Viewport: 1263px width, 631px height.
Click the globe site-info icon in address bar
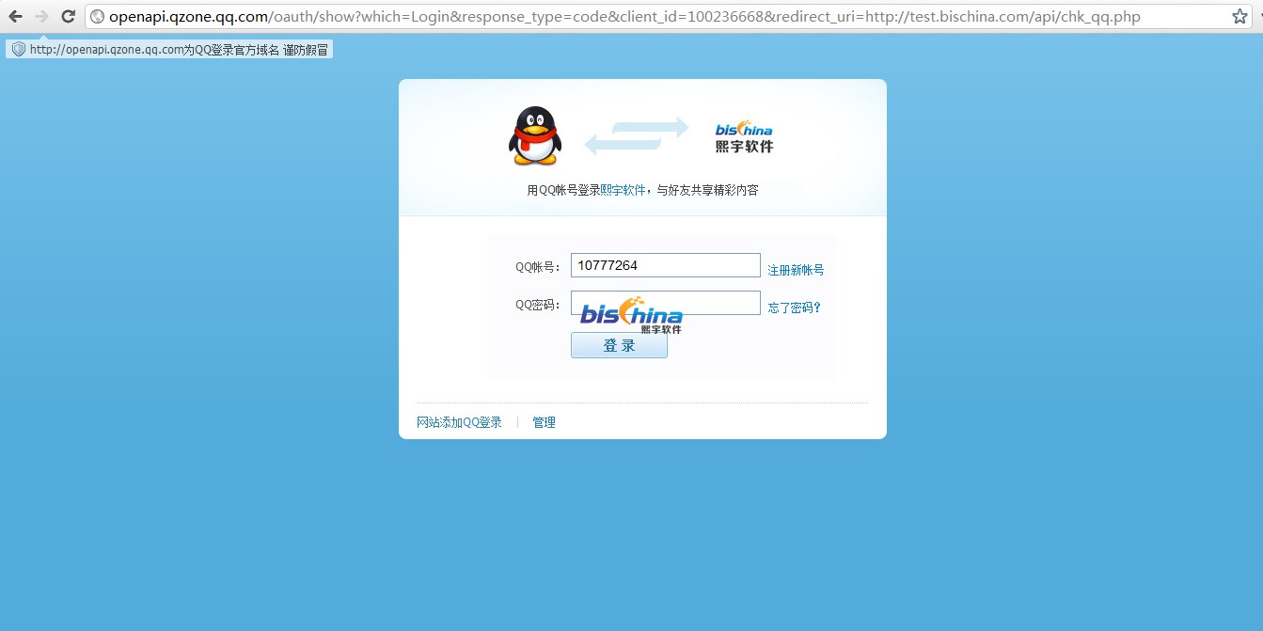[x=97, y=16]
